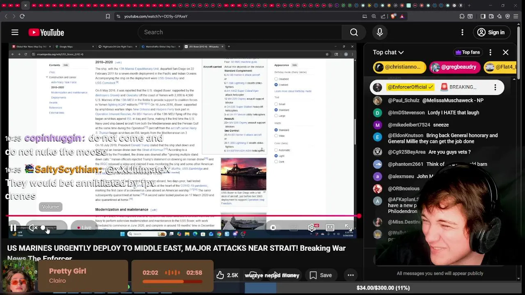The image size is (525, 295).
Task: Select Enabled birthday mode radio in video
Action: (276, 84)
